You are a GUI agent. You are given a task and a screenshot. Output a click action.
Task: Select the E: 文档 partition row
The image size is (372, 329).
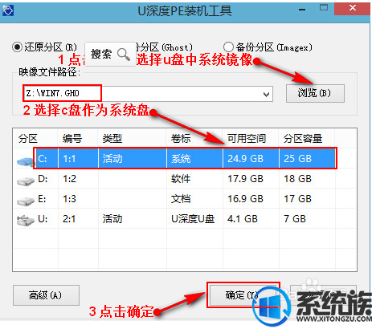(185, 199)
